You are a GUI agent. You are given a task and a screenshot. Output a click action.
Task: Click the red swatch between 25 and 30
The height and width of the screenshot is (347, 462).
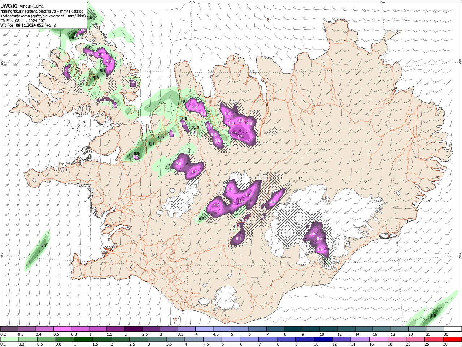[434, 339]
